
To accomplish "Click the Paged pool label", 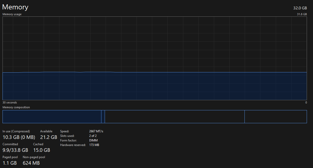I will tap(10, 157).
